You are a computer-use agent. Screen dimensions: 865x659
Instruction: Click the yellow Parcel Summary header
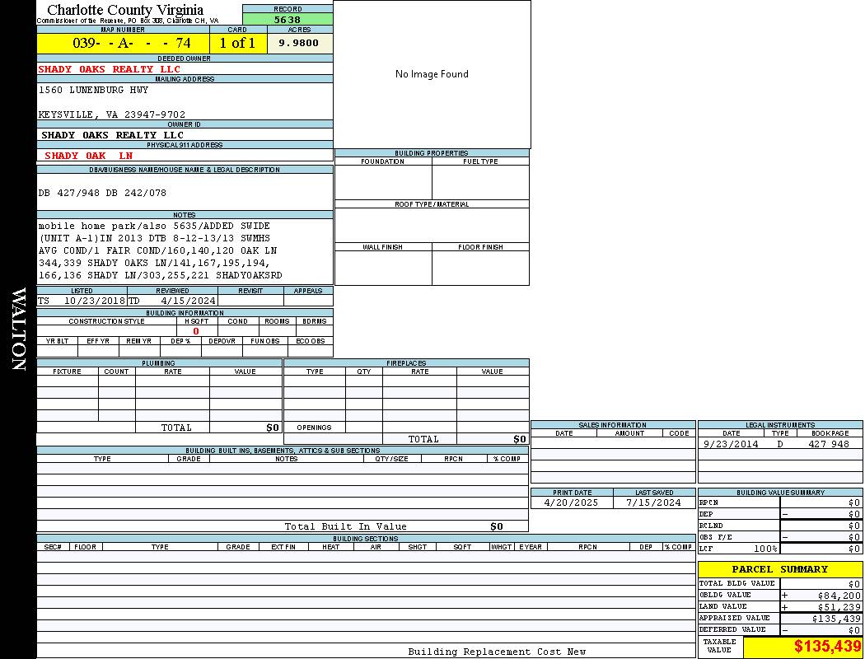coord(779,569)
